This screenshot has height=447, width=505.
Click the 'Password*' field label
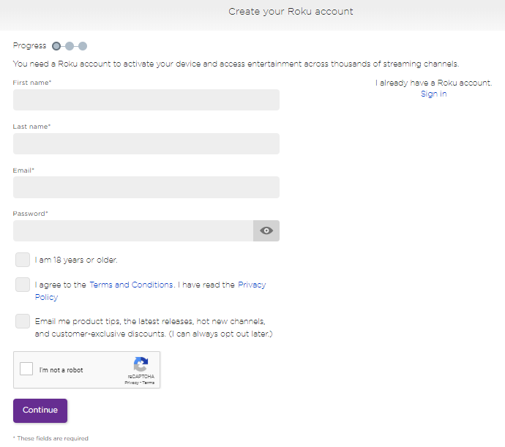30,214
